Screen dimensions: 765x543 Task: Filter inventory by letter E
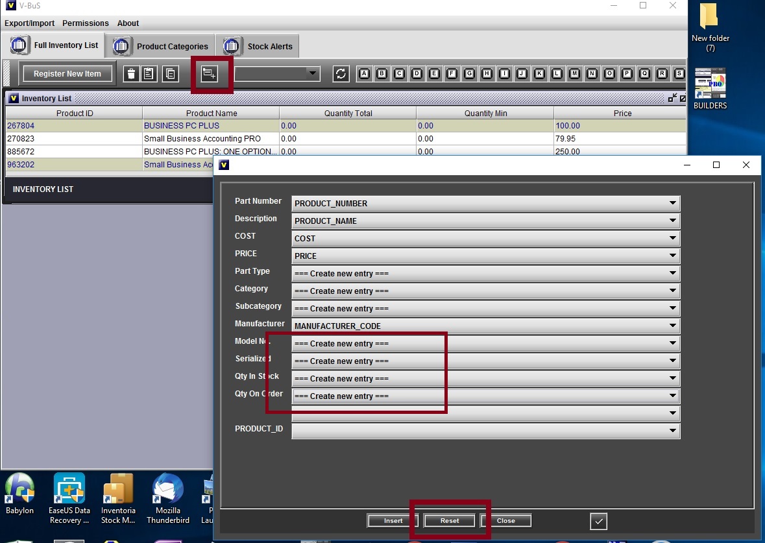(434, 74)
